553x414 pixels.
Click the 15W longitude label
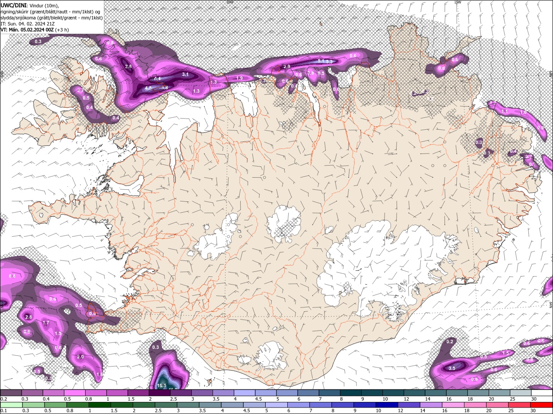(458, 2)
